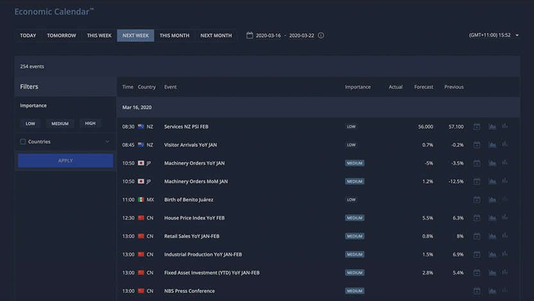The height and width of the screenshot is (301, 534).
Task: Expand the Countries filter chevron
Action: pos(107,142)
